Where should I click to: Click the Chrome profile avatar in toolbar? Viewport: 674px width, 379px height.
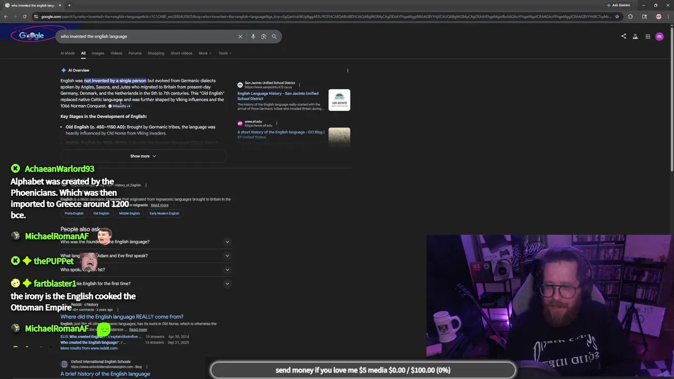[659, 16]
